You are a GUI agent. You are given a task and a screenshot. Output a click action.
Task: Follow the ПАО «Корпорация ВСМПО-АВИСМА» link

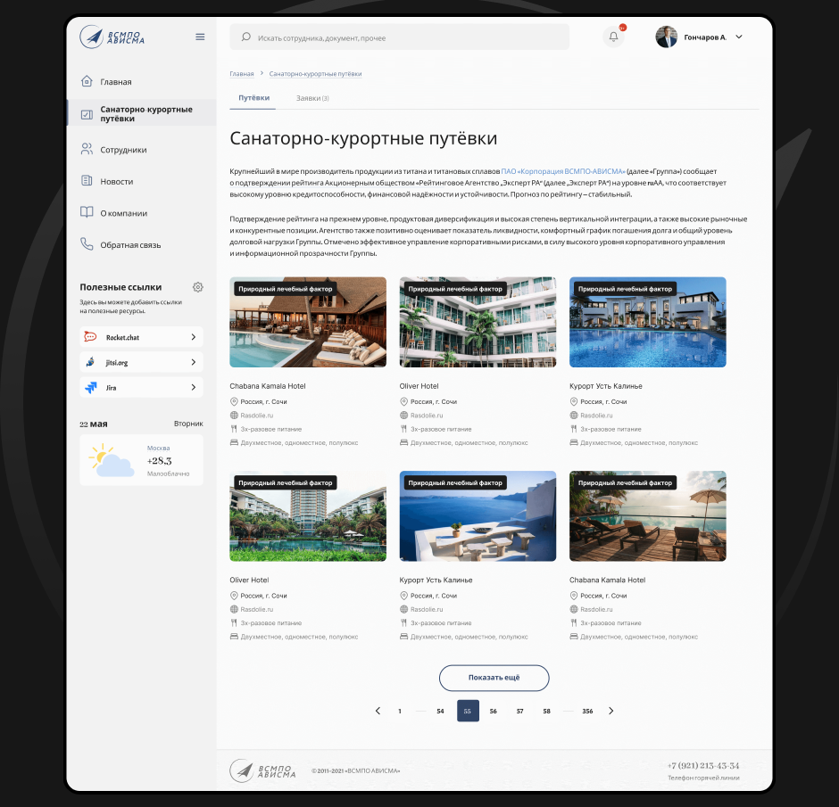(x=563, y=170)
